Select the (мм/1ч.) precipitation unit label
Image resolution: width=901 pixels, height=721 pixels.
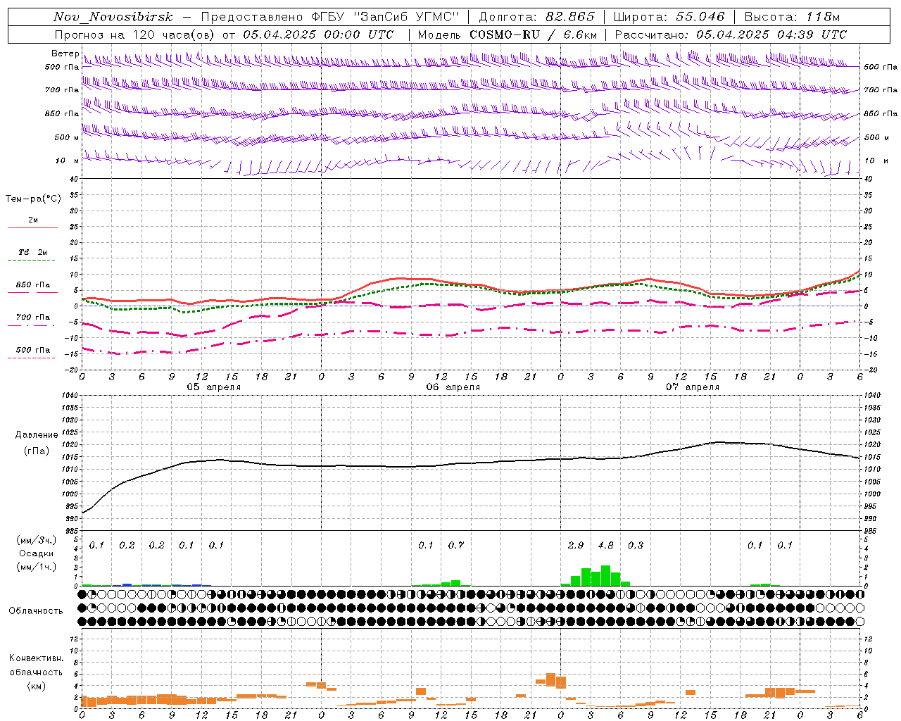[37, 567]
